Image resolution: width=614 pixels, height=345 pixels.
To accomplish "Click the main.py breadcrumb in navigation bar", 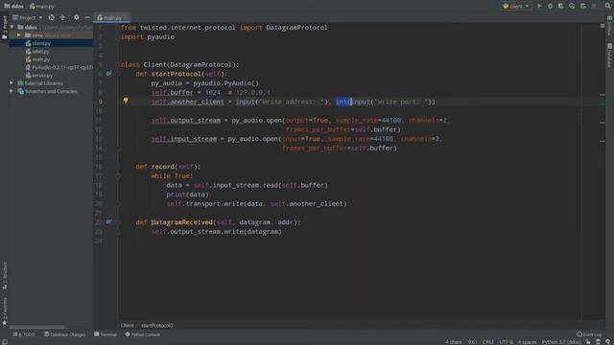I will [x=42, y=6].
